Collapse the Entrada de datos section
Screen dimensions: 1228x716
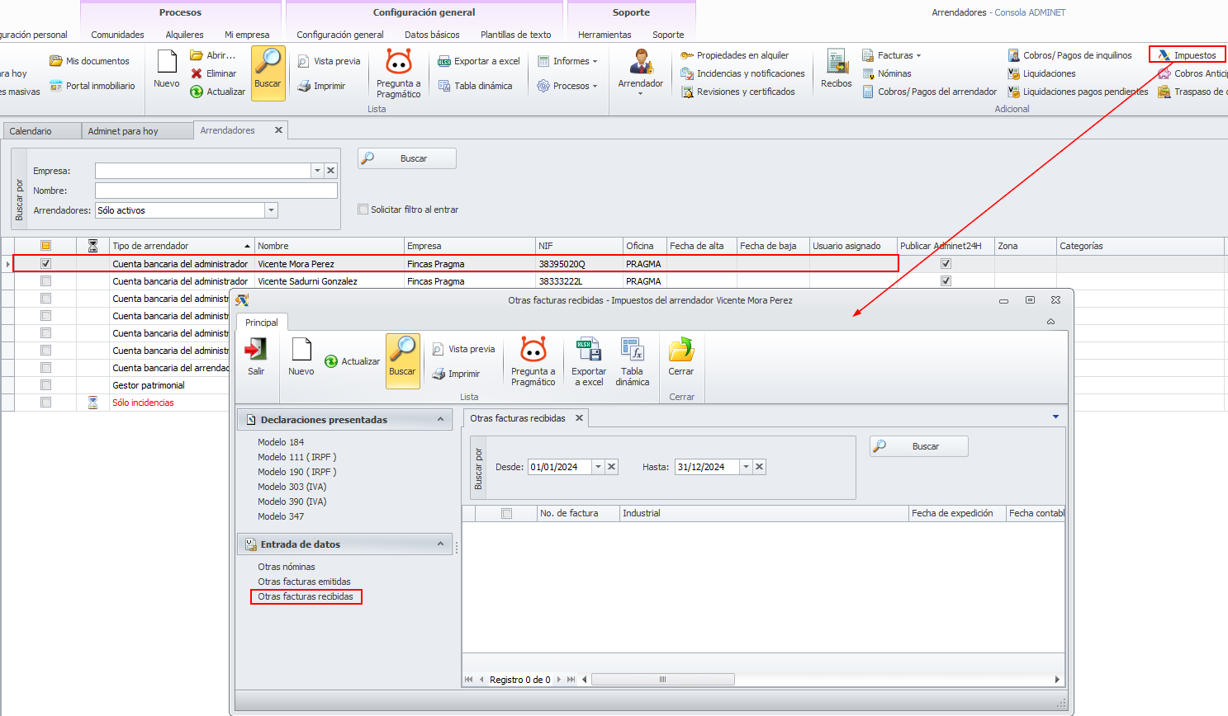(x=440, y=544)
